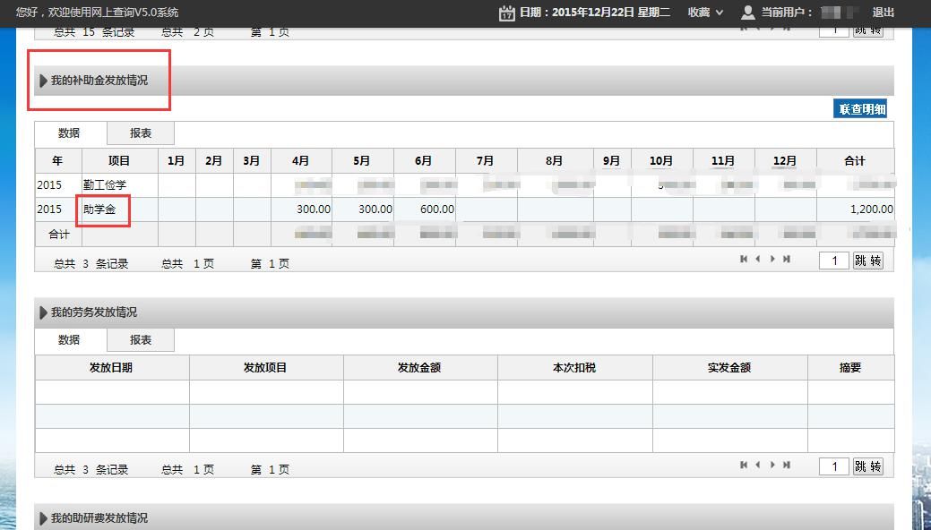Click 退出 to log out

tap(884, 13)
